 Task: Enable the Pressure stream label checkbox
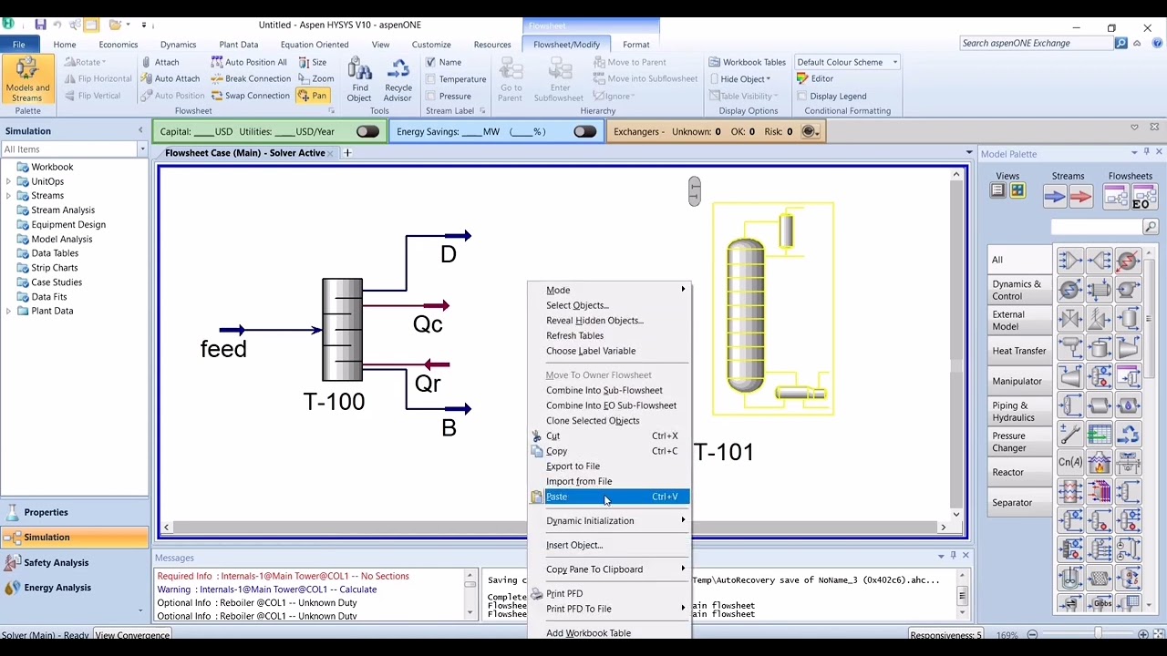click(430, 96)
